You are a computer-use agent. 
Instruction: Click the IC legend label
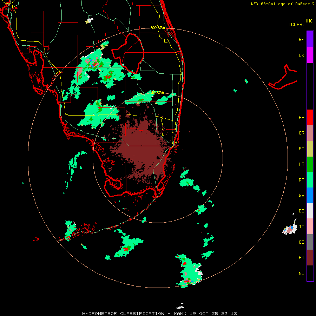click(x=302, y=227)
